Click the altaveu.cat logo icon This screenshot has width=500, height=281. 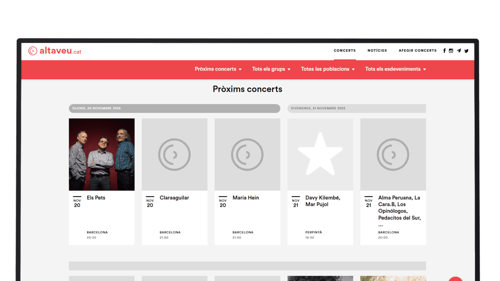[33, 51]
